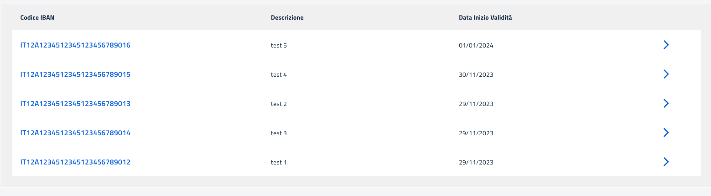Click the chevron arrow for test 5 row
Image resolution: width=711 pixels, height=196 pixels.
click(x=666, y=45)
